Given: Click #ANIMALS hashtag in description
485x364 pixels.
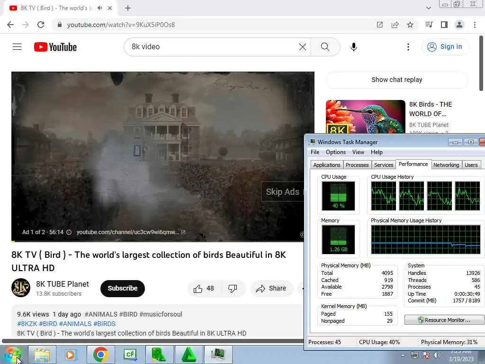Looking at the screenshot, I should pos(101,315).
